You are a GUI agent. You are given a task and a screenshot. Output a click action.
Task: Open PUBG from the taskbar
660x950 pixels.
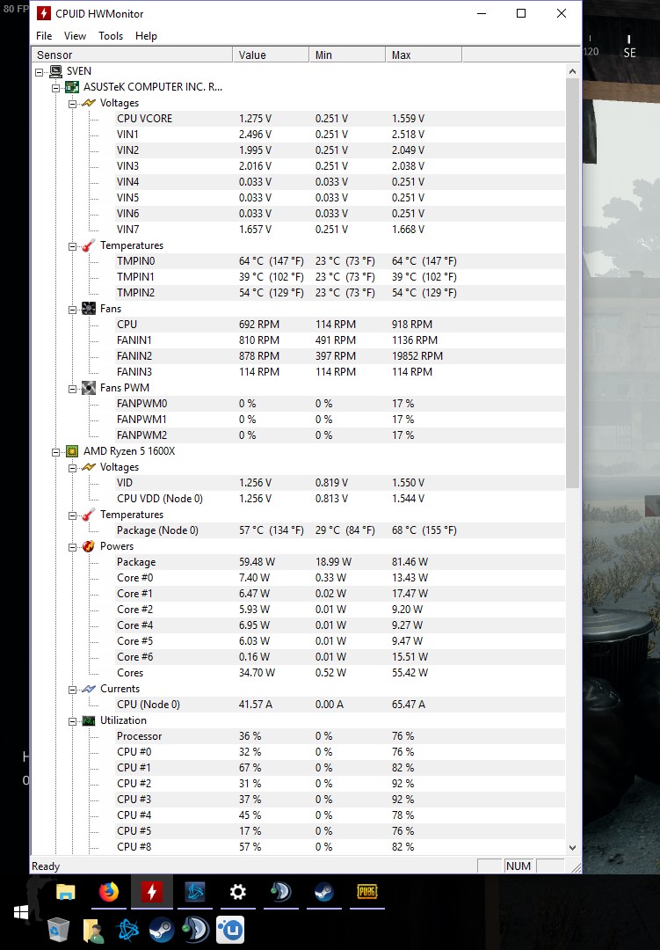tap(367, 891)
